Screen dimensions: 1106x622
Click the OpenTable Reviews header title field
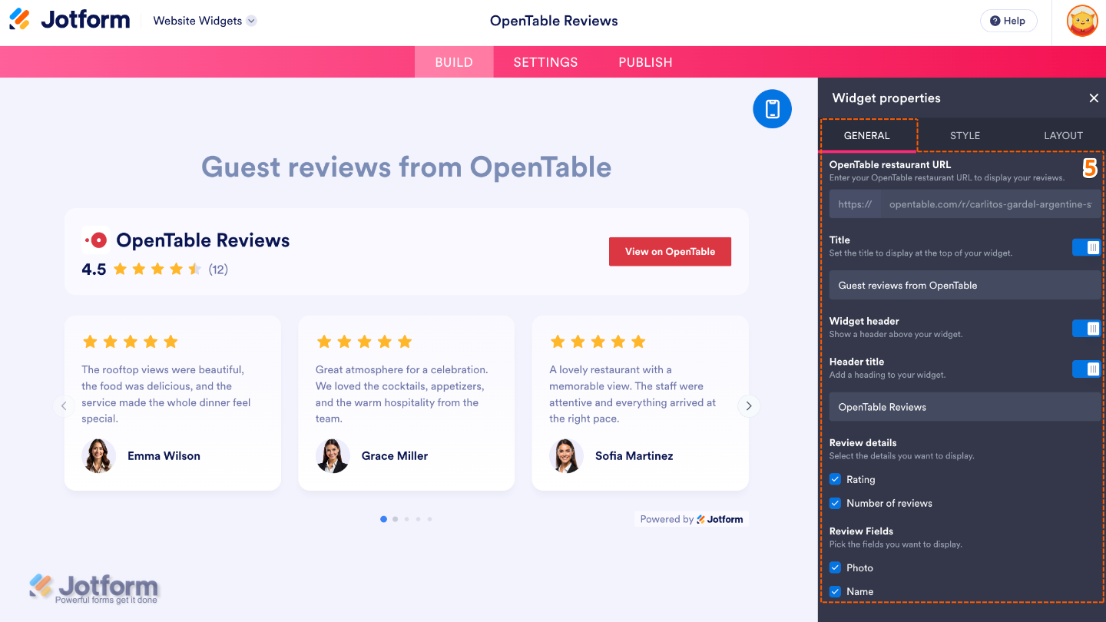[965, 407]
